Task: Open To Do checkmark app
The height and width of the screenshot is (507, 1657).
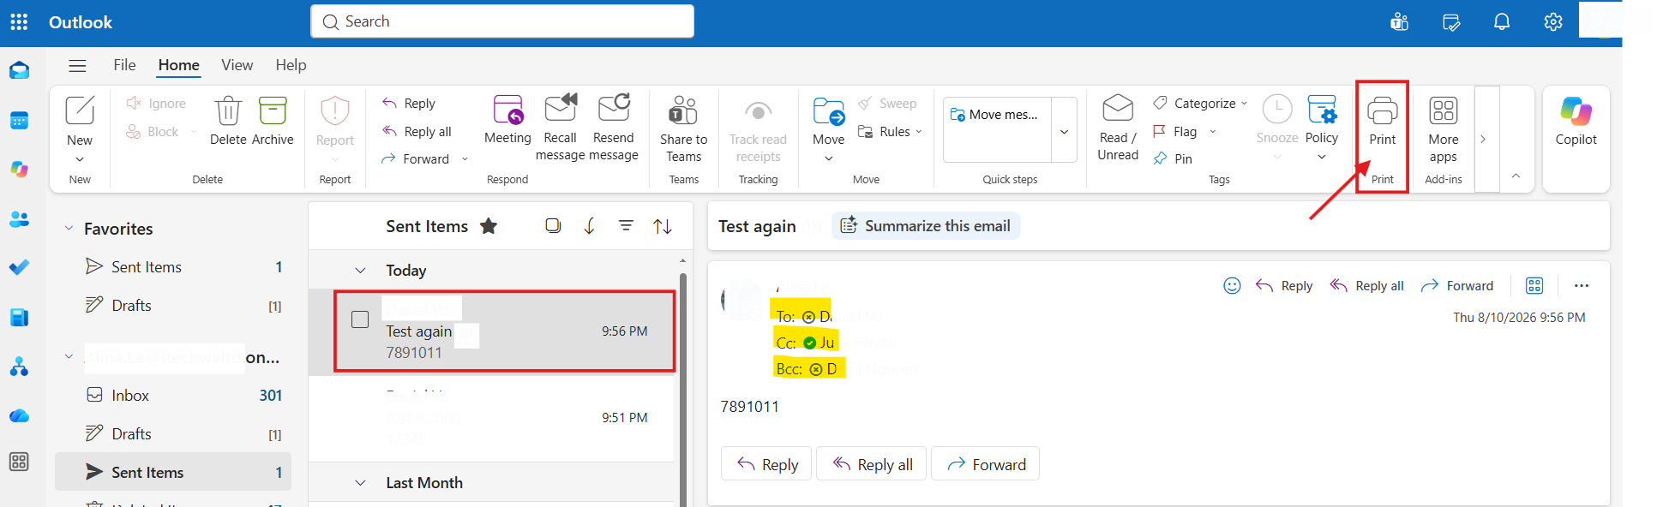Action: click(19, 268)
